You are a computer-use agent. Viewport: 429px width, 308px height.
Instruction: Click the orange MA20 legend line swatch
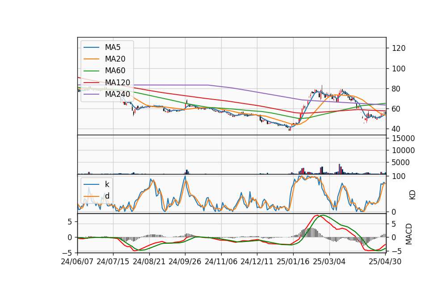point(91,59)
